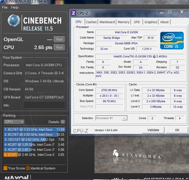The width and height of the screenshot is (189, 180).
Task: Open the File menu in Cinebench
Action: tap(5, 8)
